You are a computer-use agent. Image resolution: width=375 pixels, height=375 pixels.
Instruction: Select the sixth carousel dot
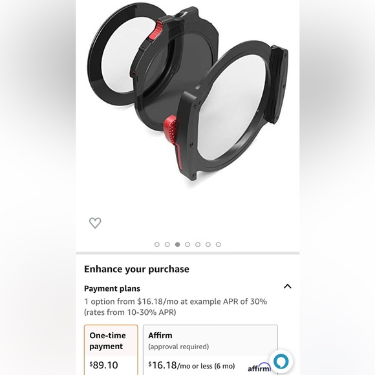208,244
